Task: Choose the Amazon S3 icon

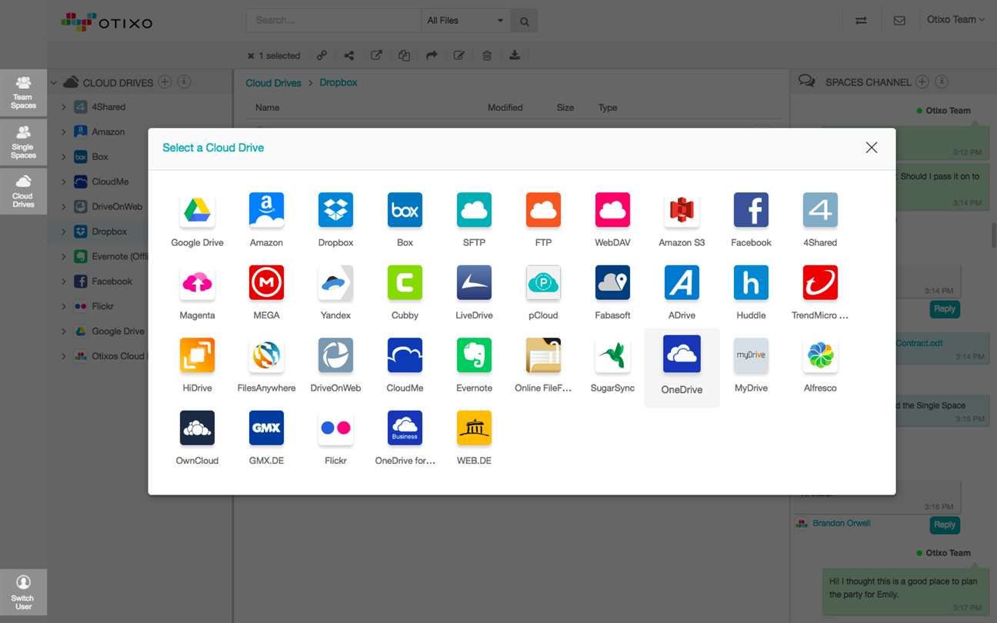Action: pyautogui.click(x=682, y=210)
